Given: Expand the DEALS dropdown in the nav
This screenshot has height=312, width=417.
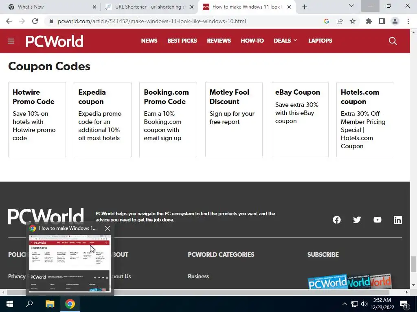Looking at the screenshot, I should [285, 41].
